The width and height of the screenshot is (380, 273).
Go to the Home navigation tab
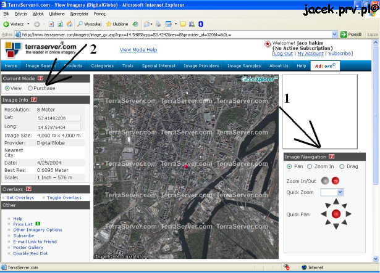pyautogui.click(x=11, y=66)
